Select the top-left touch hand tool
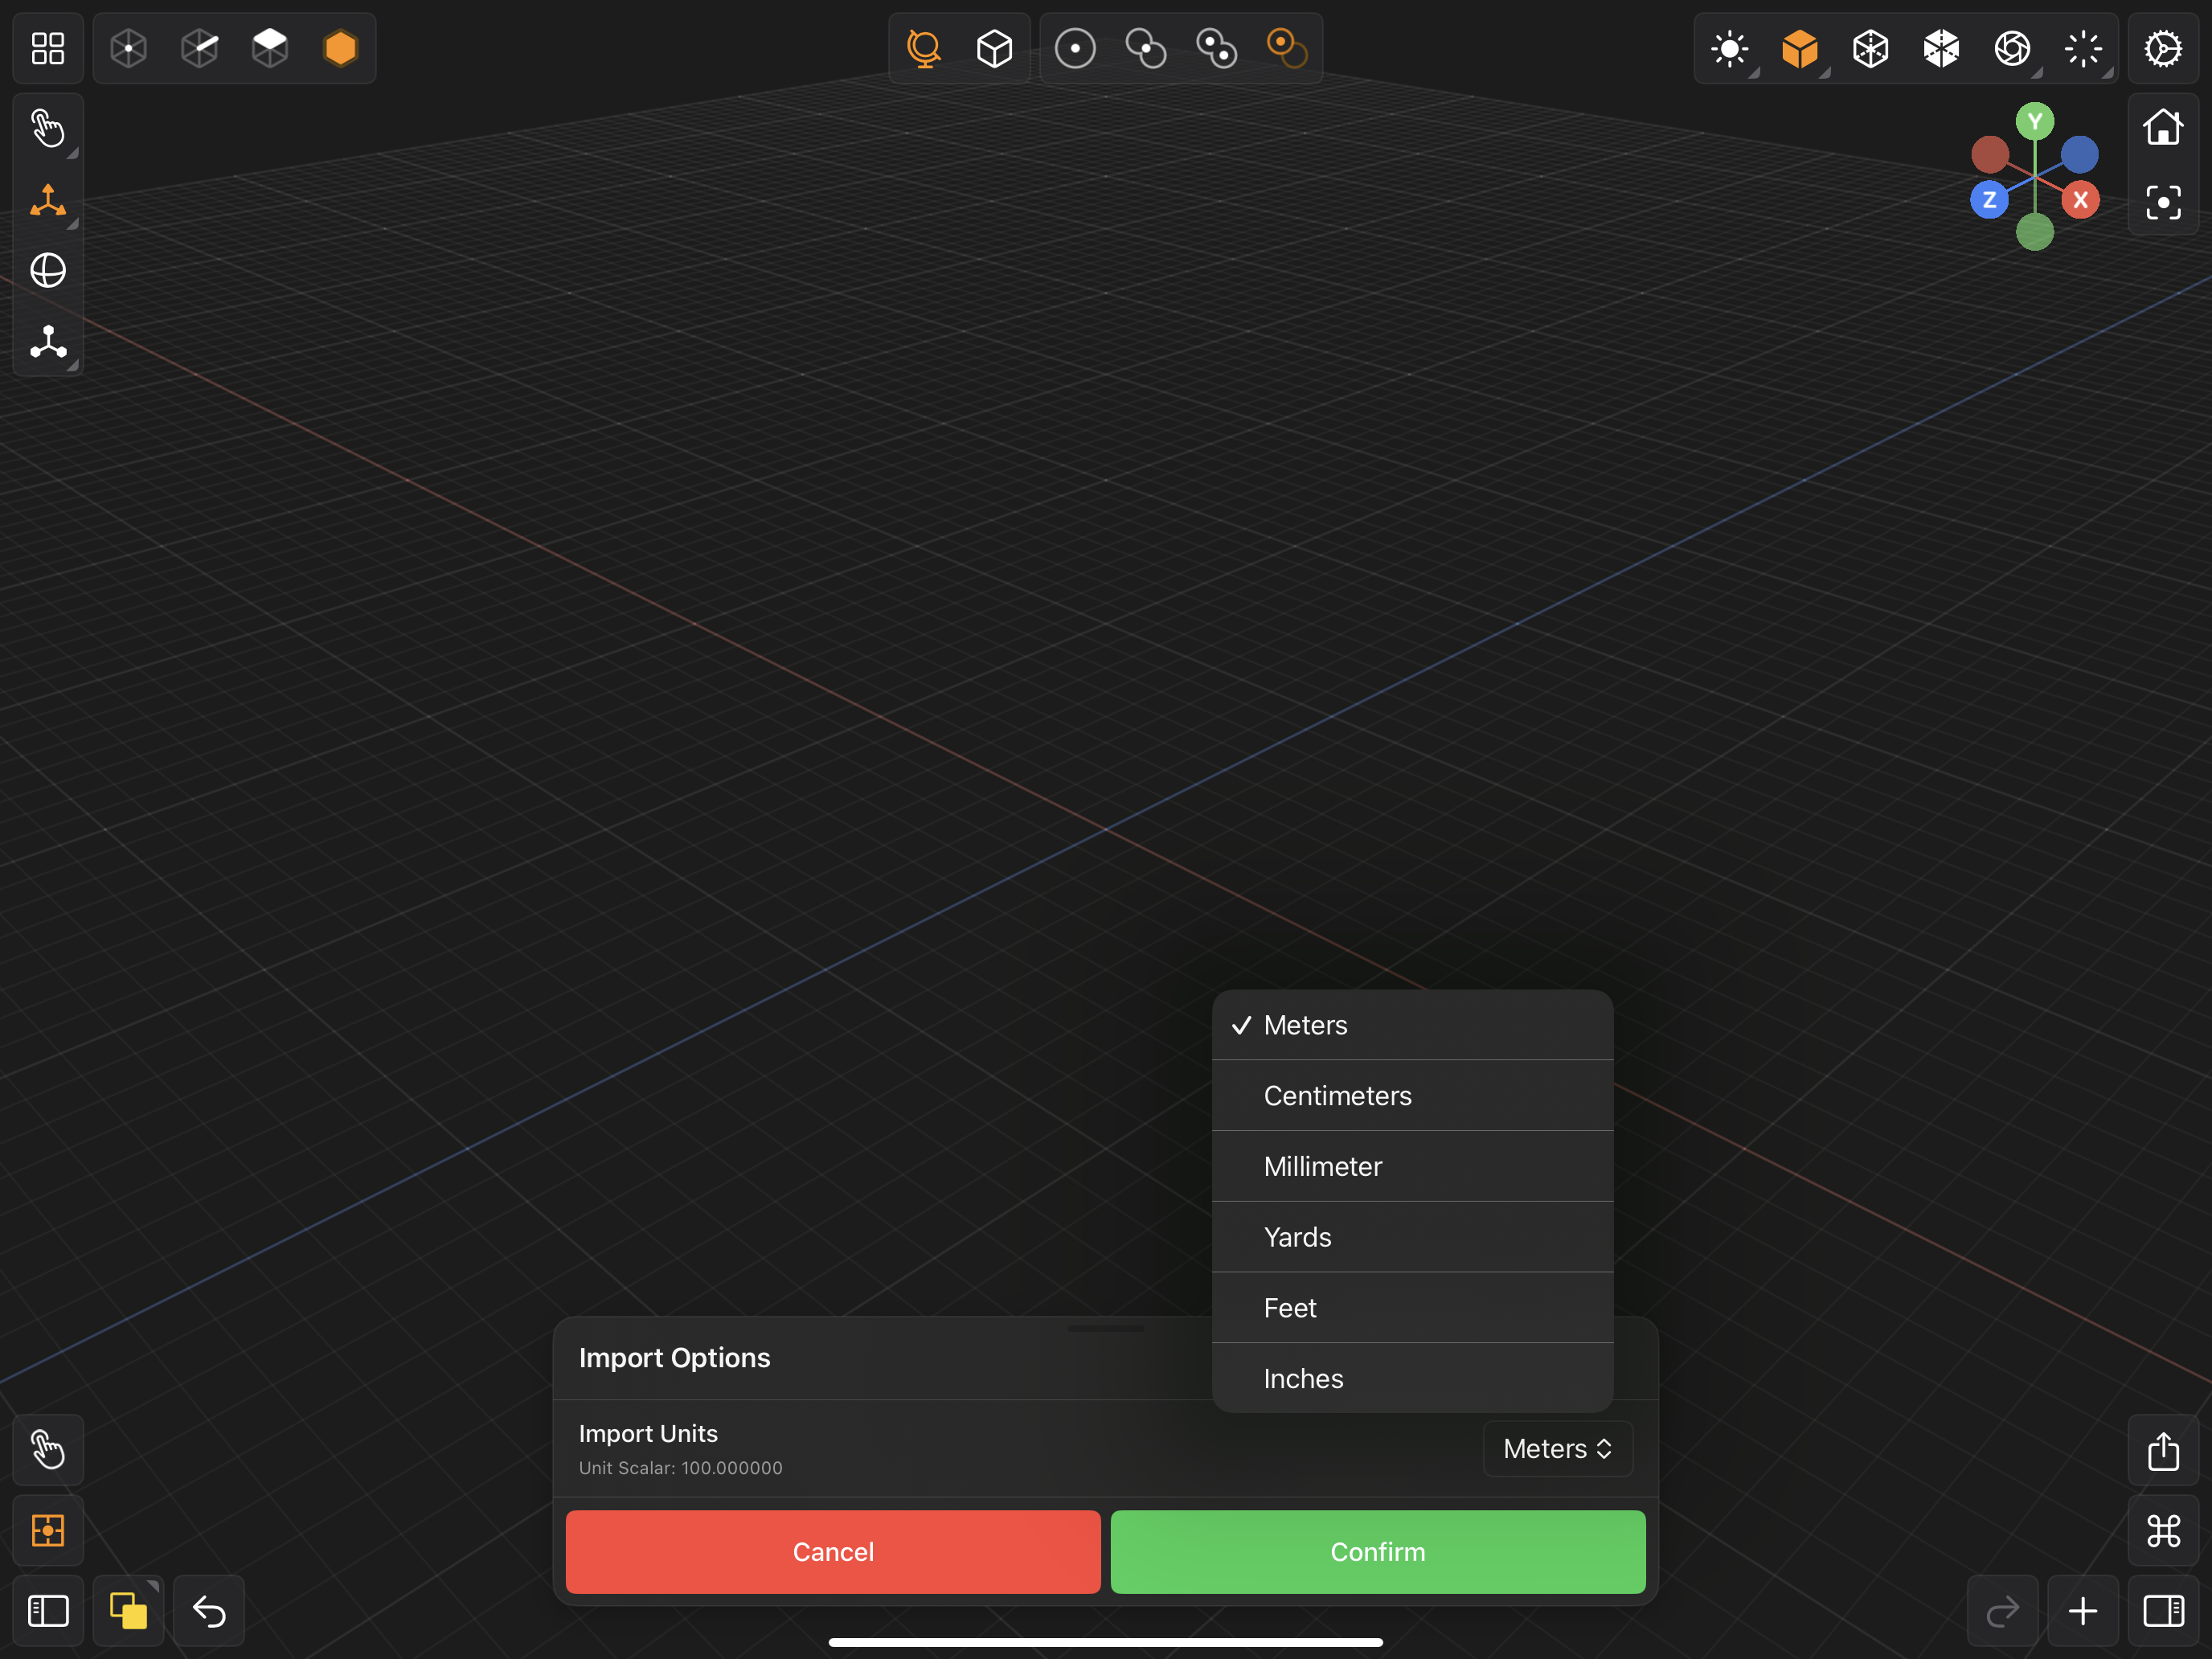This screenshot has height=1659, width=2212. pyautogui.click(x=48, y=129)
